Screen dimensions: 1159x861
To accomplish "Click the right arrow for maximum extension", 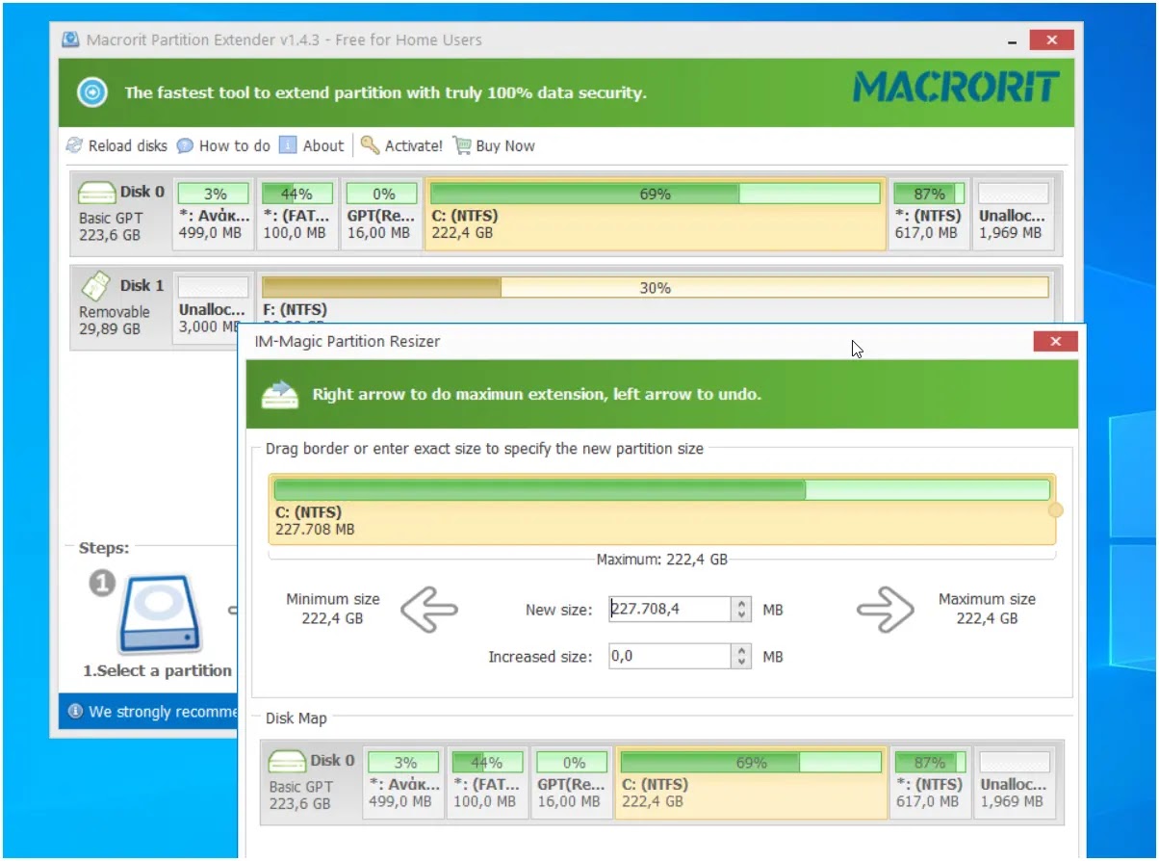I will pyautogui.click(x=886, y=610).
